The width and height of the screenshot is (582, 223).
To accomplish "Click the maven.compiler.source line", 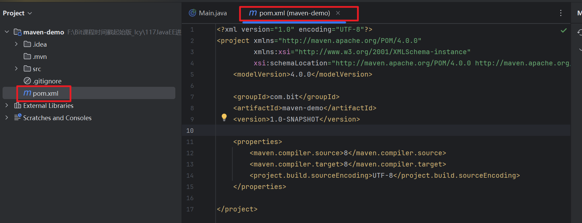I will pyautogui.click(x=348, y=153).
